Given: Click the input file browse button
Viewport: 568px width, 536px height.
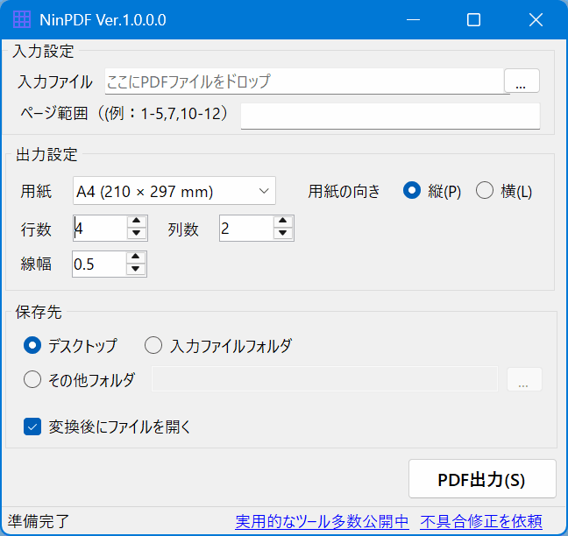Looking at the screenshot, I should pos(522,82).
